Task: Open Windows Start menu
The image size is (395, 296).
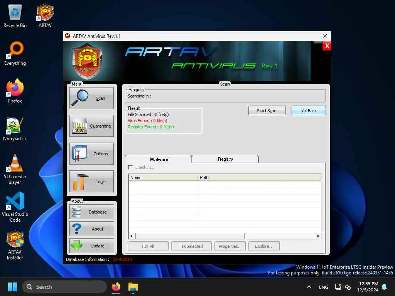Action: [13, 287]
